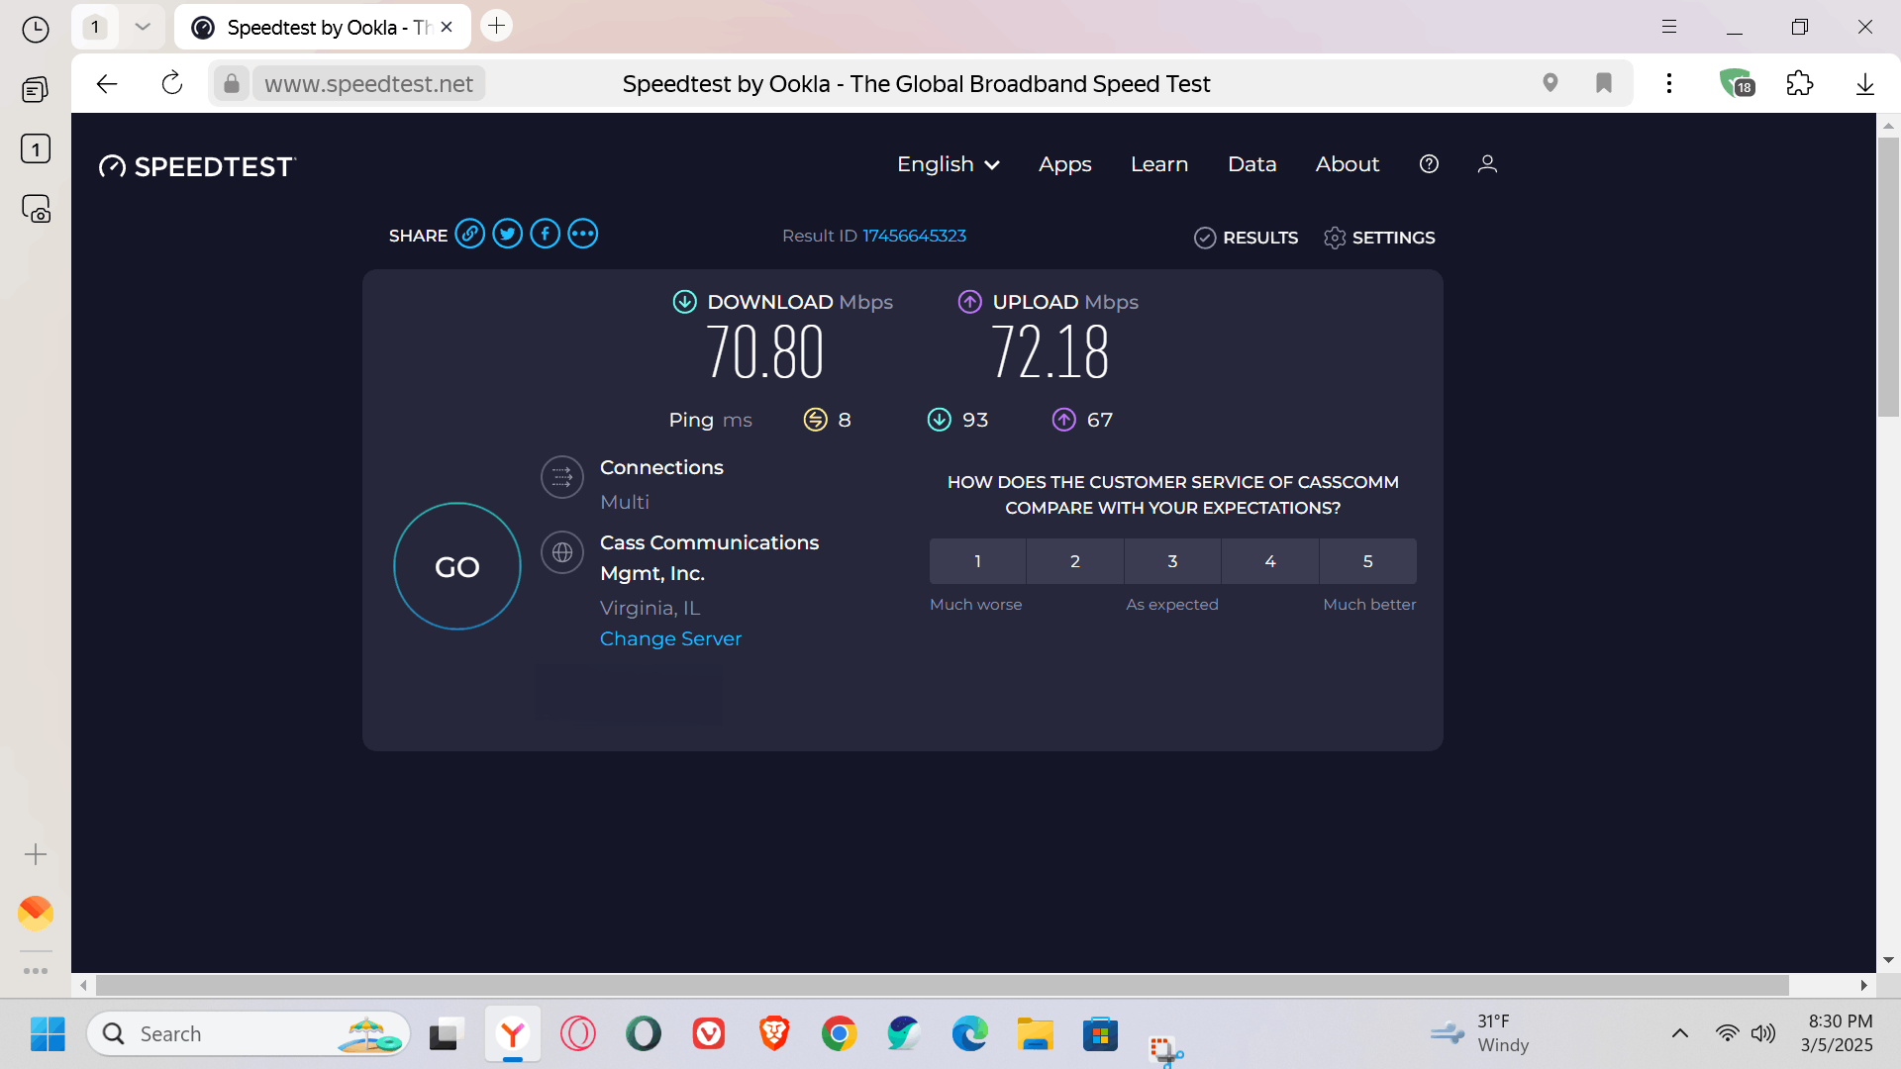Click the Connections Multi mode icon
Screen dimensions: 1901x1069
(x=561, y=478)
